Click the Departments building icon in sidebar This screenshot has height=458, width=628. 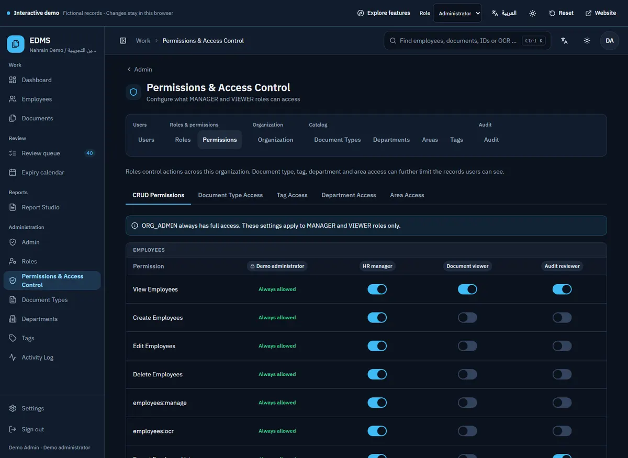[x=13, y=319]
